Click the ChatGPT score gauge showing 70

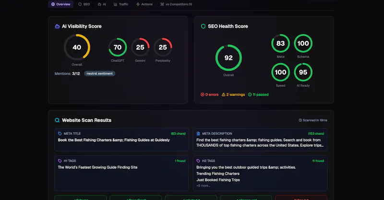[118, 47]
